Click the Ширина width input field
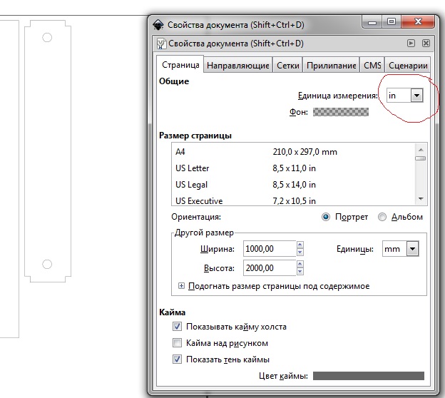This screenshot has height=398, width=445. 270,249
